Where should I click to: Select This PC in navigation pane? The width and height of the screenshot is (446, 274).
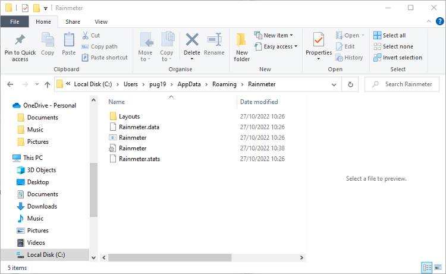pyautogui.click(x=33, y=158)
